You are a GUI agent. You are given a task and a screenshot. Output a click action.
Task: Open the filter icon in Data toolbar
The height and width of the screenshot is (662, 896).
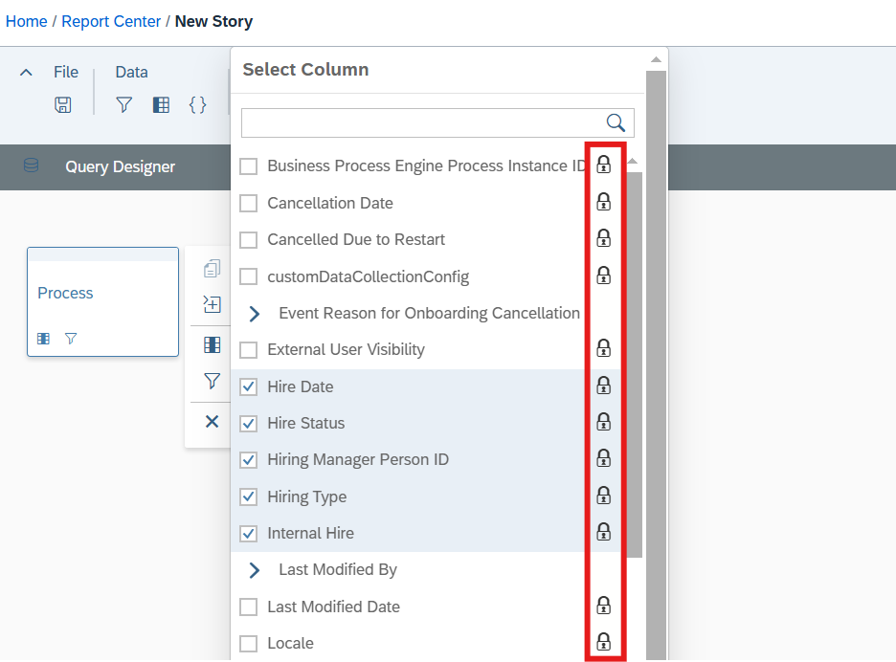coord(124,104)
